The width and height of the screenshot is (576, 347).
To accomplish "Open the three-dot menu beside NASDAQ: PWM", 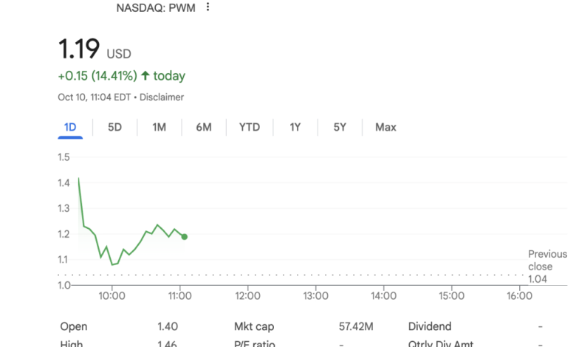I will coord(208,7).
